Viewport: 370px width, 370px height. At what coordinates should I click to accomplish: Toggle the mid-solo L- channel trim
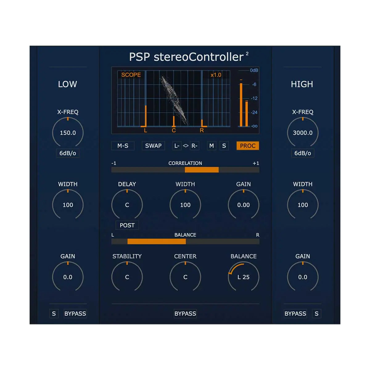click(177, 146)
